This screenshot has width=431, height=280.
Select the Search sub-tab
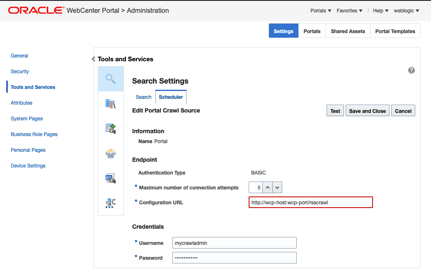(143, 97)
